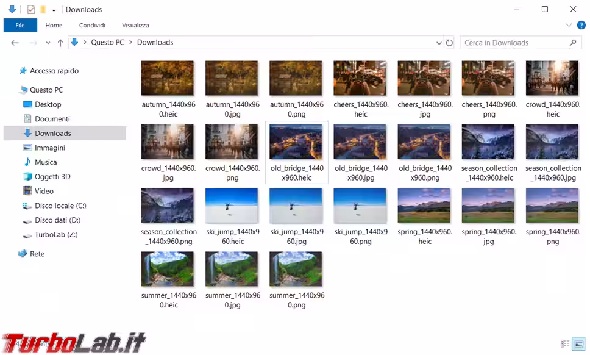Click Questo PC in the address path

(x=107, y=43)
